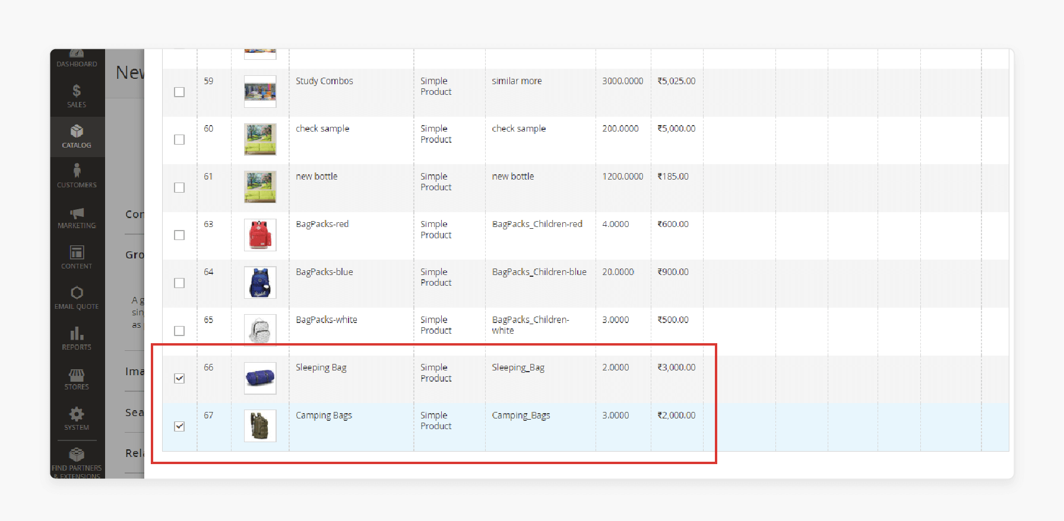Click the Study Combos product thumbnail

coord(260,92)
